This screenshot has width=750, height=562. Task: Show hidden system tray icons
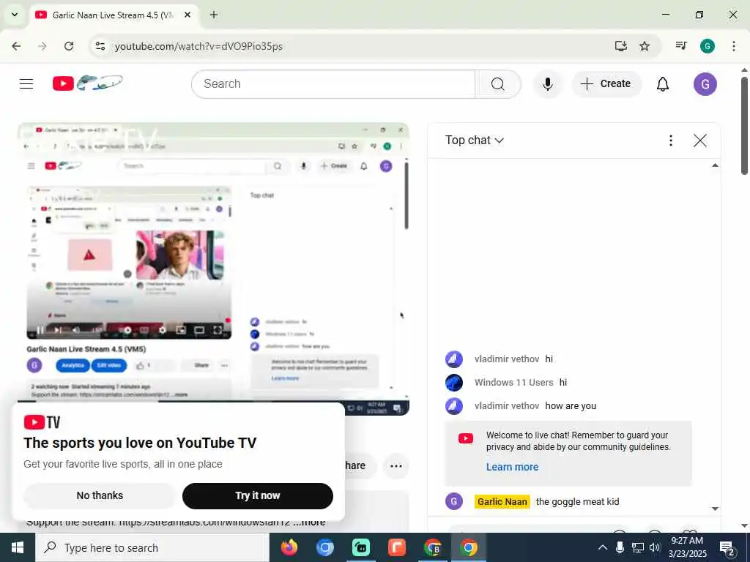point(603,547)
